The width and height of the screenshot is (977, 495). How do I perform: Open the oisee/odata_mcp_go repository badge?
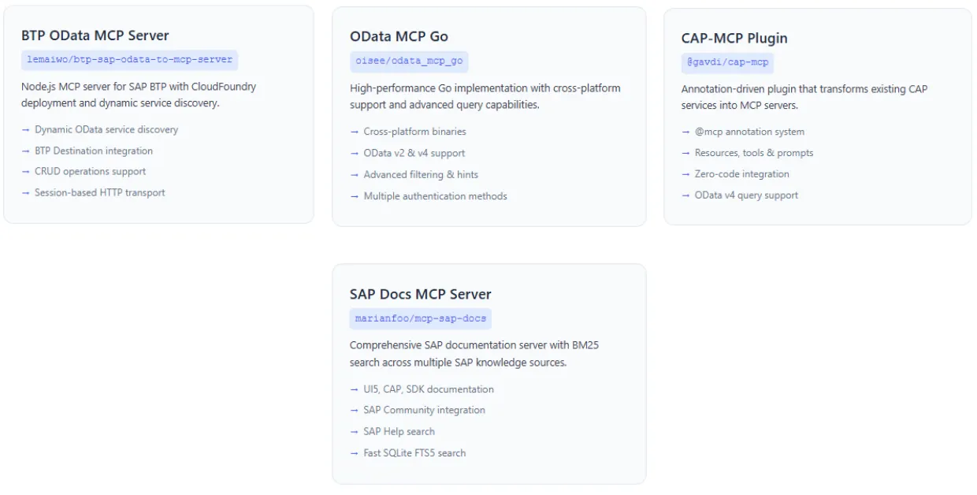(409, 61)
